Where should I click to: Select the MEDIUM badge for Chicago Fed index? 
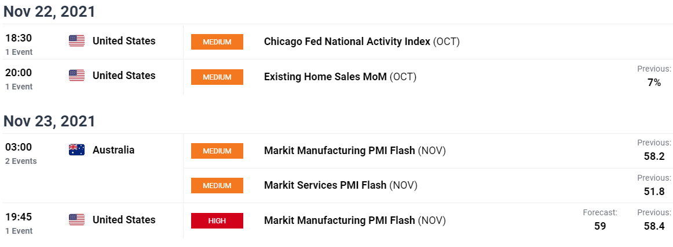(217, 42)
